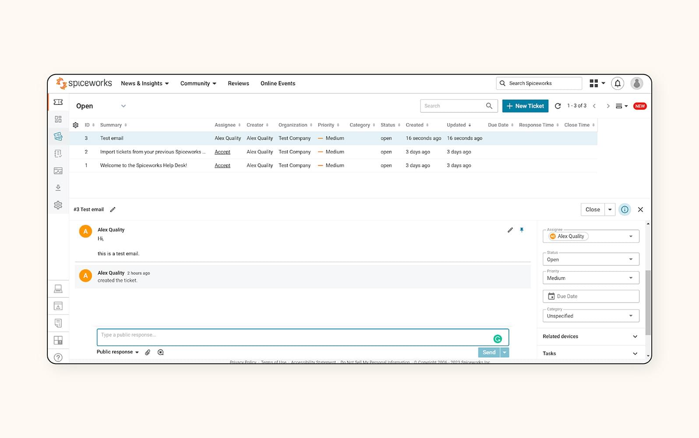The width and height of the screenshot is (699, 438).
Task: Click the side panel vertical scrollbar
Action: 648,302
